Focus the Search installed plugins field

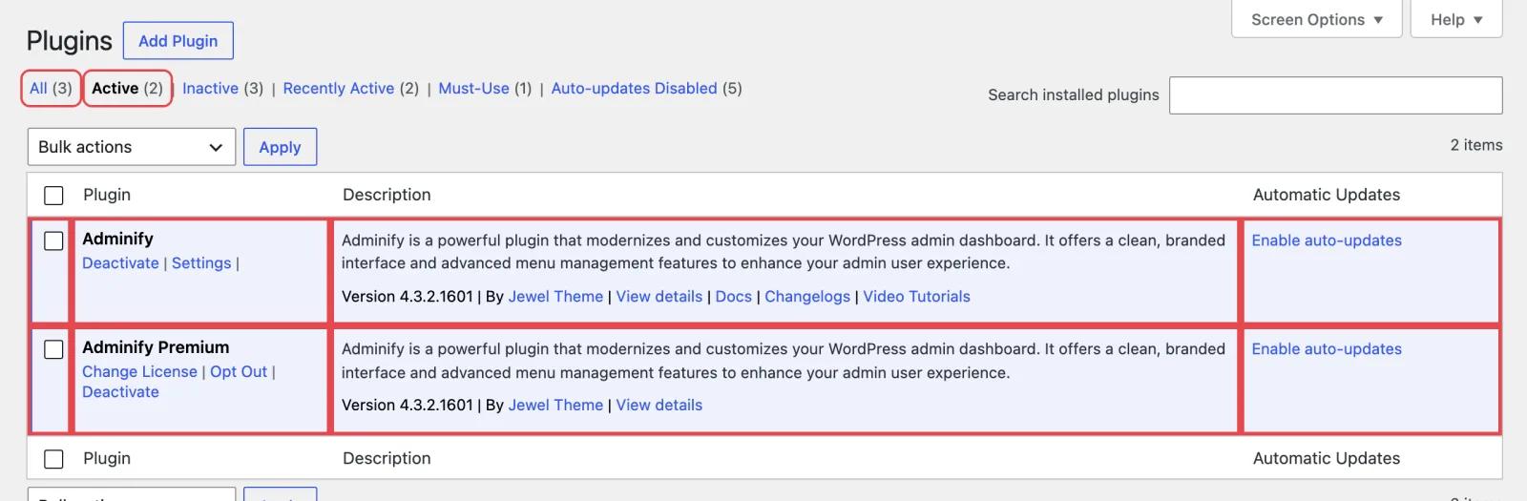[x=1335, y=95]
